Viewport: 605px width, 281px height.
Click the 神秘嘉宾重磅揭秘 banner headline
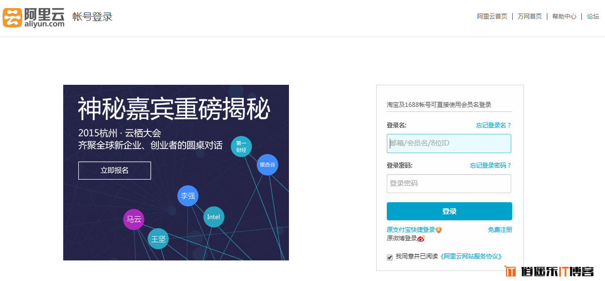tap(174, 109)
